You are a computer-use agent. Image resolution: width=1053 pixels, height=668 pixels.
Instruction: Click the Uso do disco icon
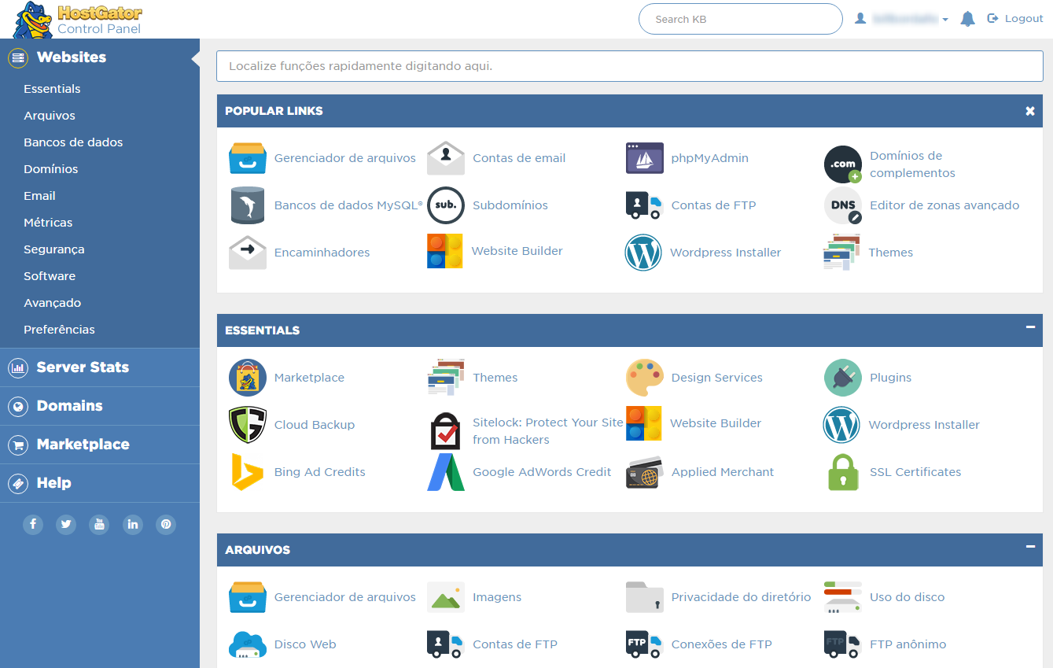click(842, 597)
